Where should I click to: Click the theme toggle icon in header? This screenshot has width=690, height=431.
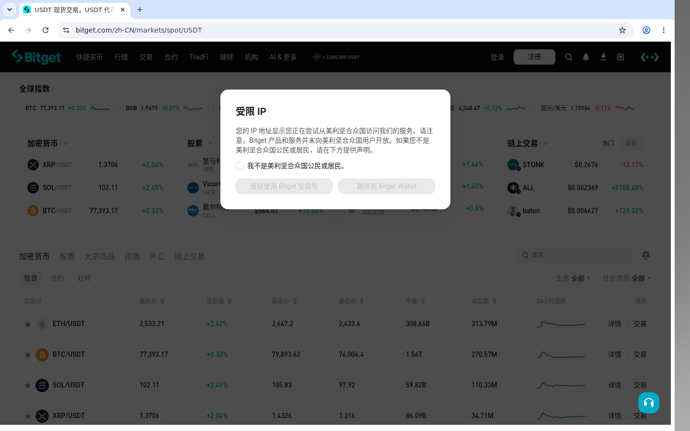650,57
